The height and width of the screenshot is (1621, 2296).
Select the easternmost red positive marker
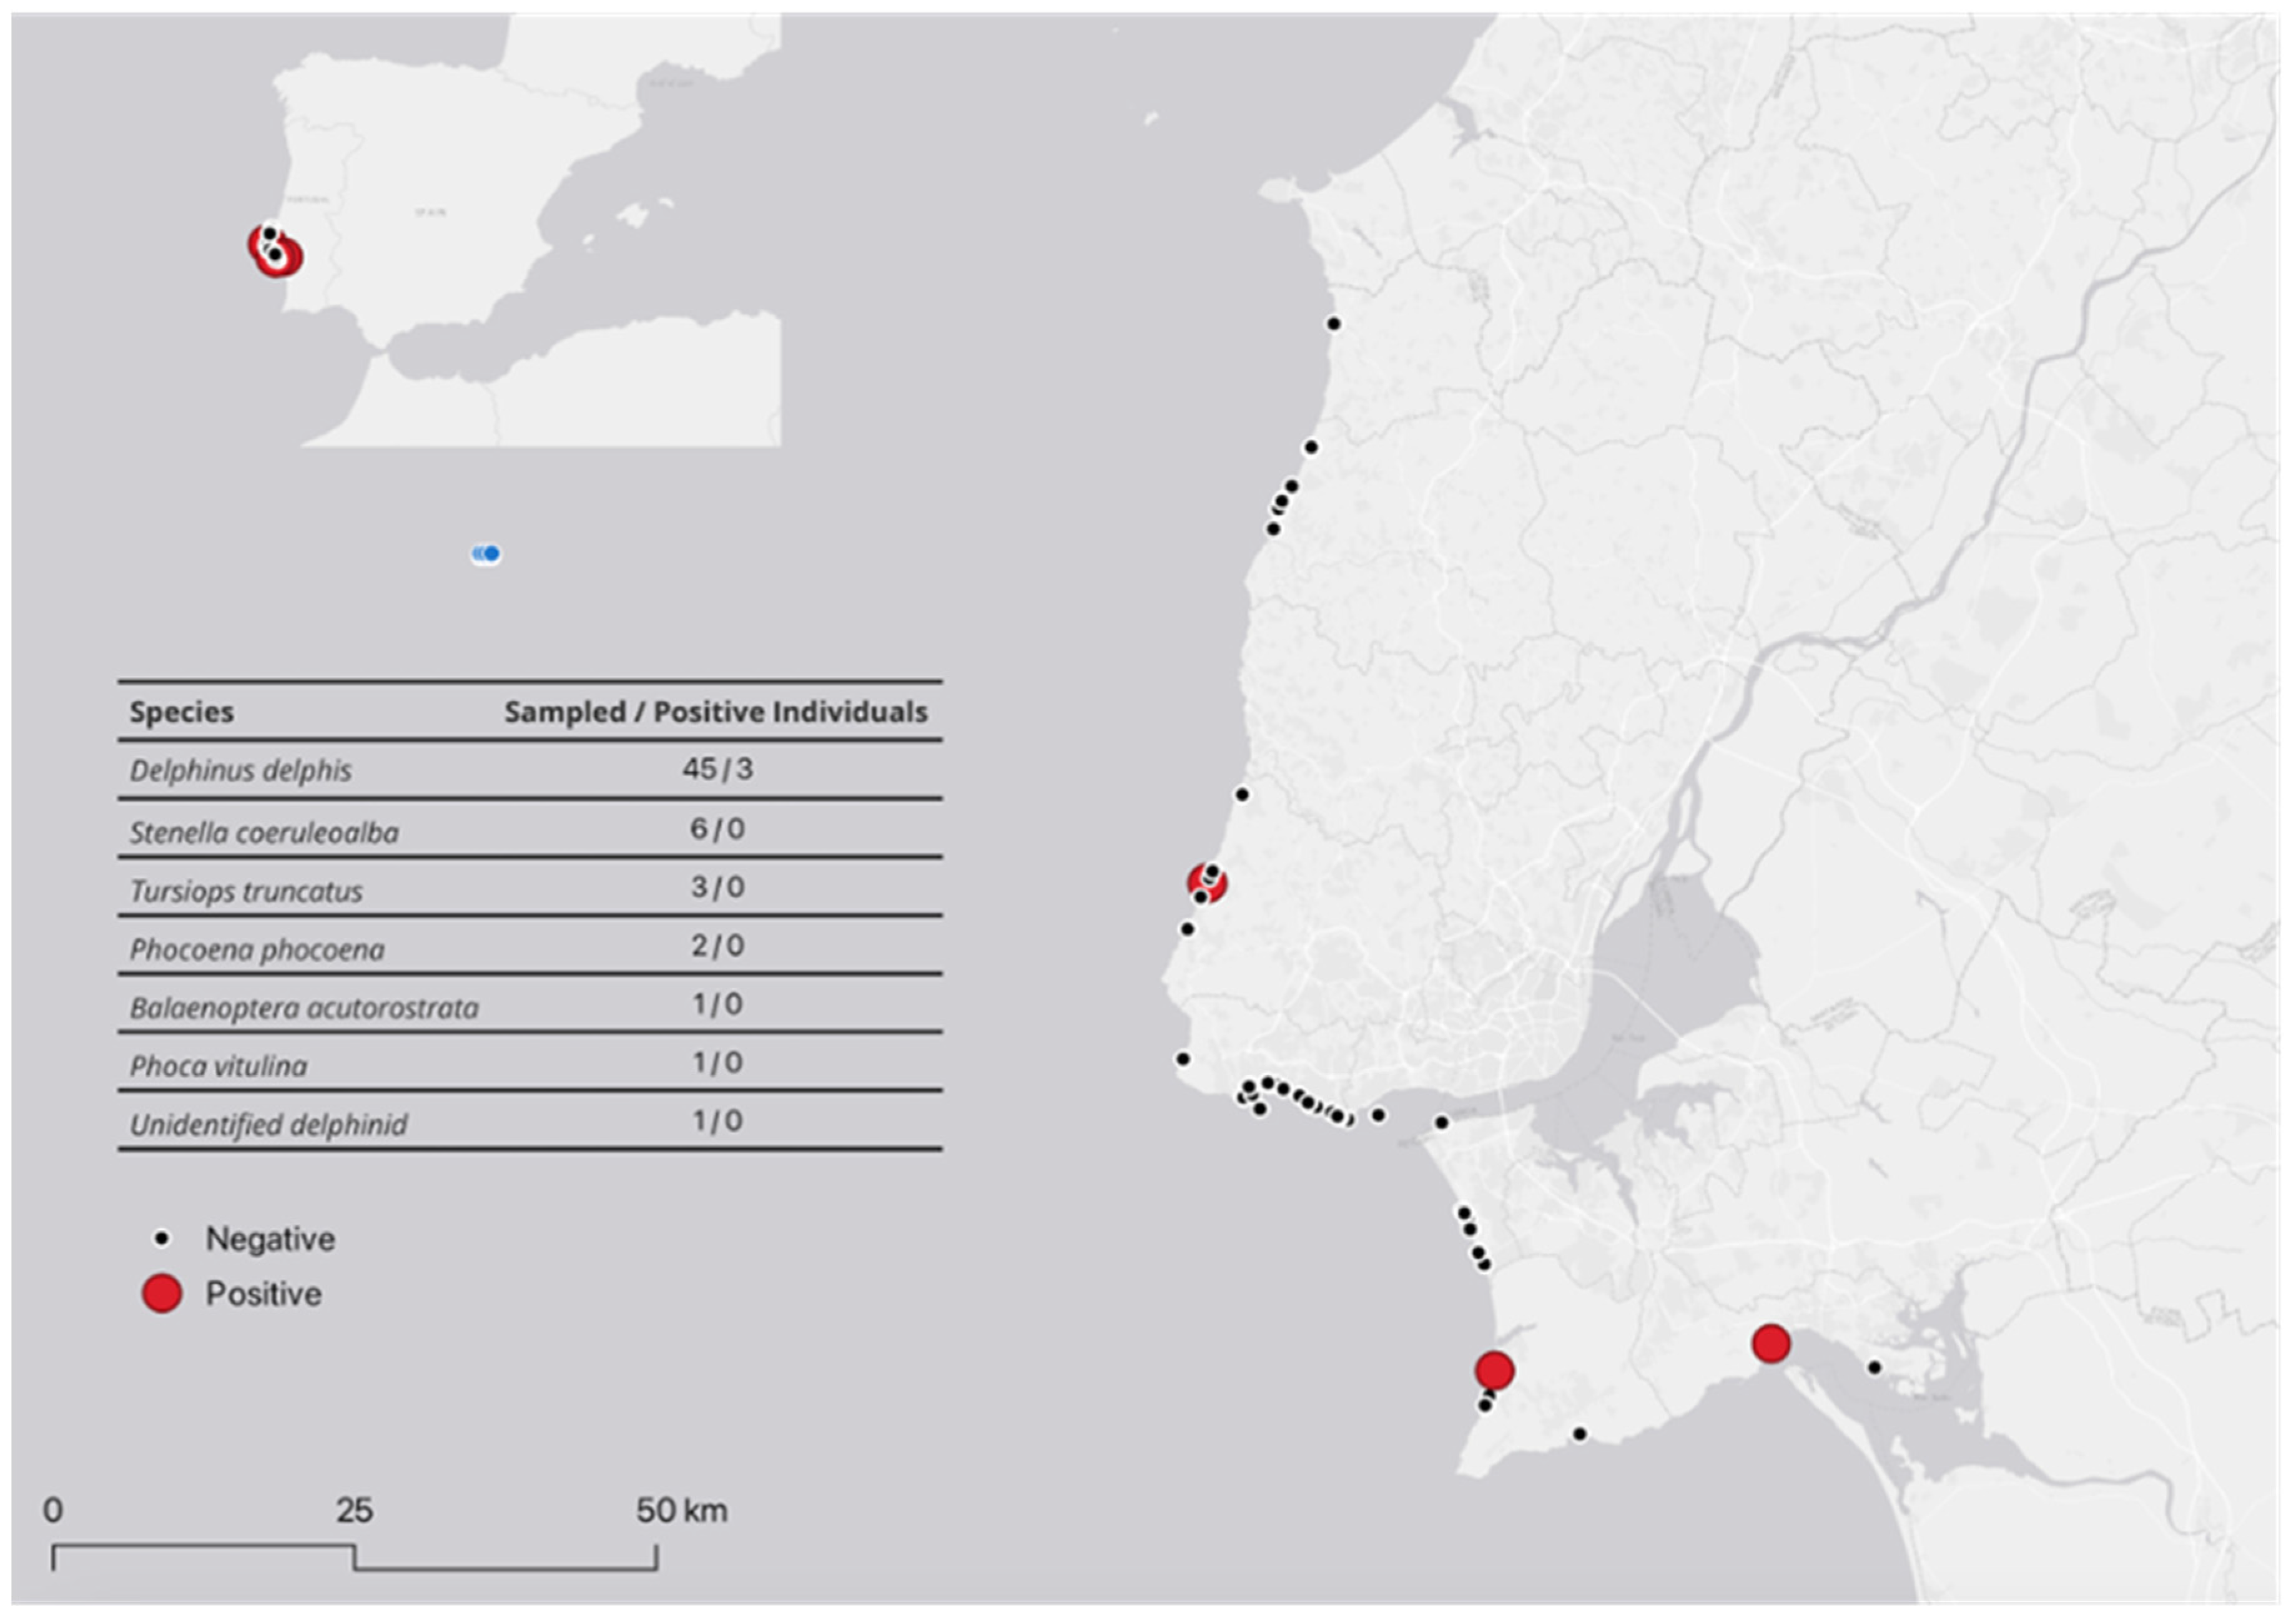tap(1771, 1344)
